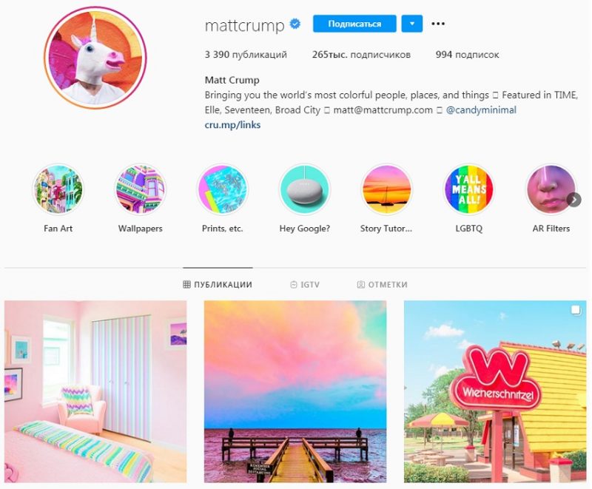Switch to the ОТМЕТКИ tab
The width and height of the screenshot is (592, 489).
coord(383,285)
